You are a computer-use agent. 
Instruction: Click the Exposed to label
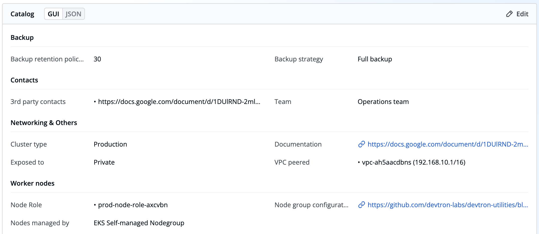pos(27,162)
